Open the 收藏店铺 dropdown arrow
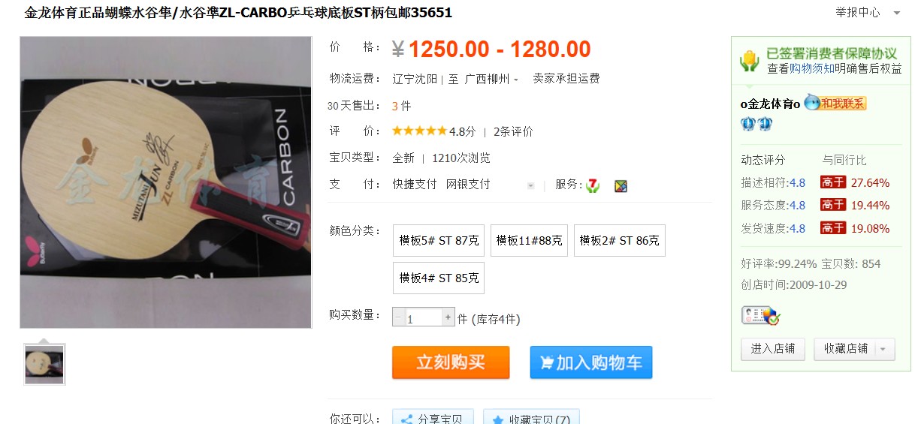 883,349
